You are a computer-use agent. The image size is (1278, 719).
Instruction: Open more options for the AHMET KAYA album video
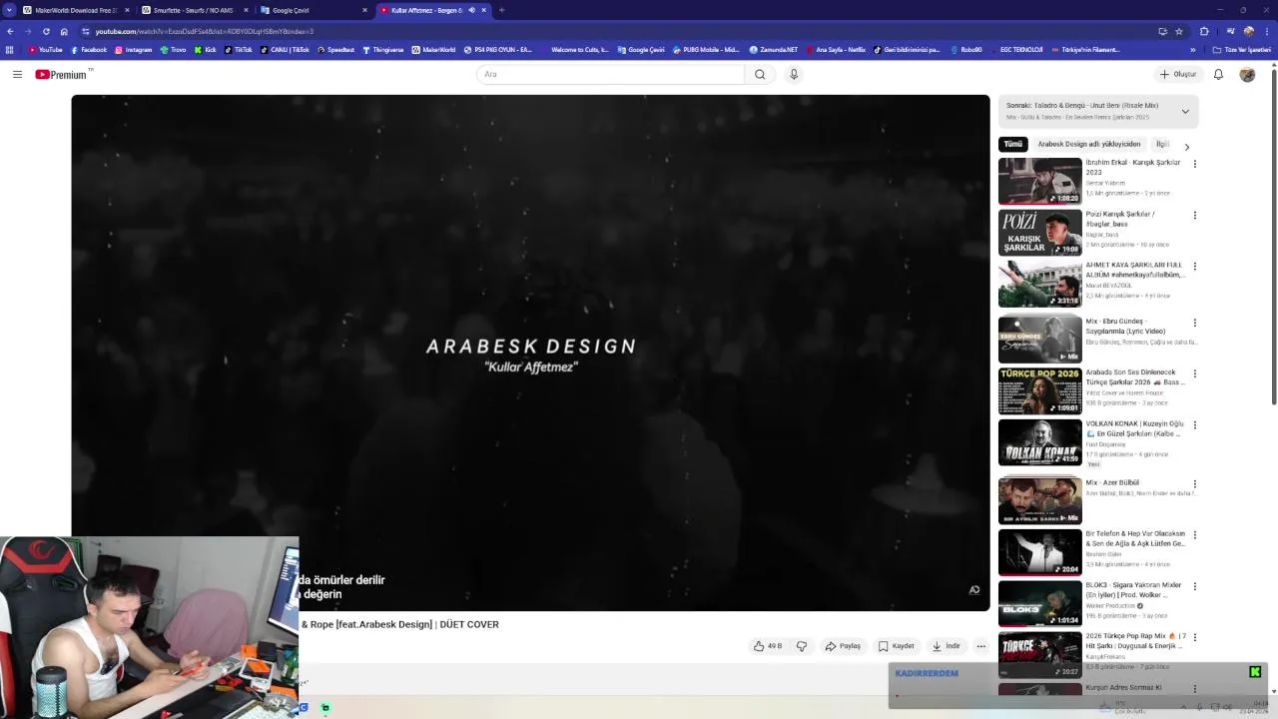point(1194,267)
